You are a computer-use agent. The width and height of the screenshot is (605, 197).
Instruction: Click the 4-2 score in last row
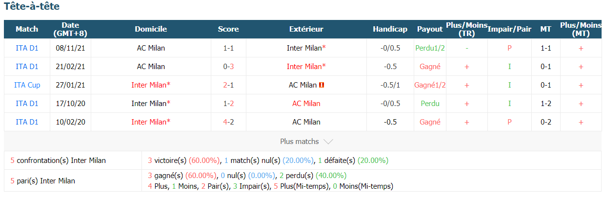pos(228,122)
